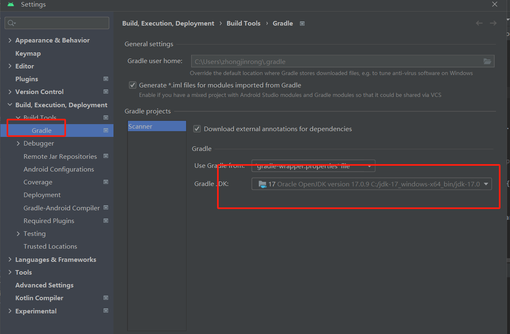This screenshot has height=334, width=510.
Task: Open Android Configurations settings
Action: click(x=59, y=169)
